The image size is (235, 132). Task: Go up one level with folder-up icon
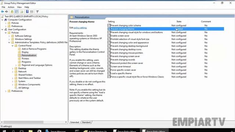[x=12, y=11]
